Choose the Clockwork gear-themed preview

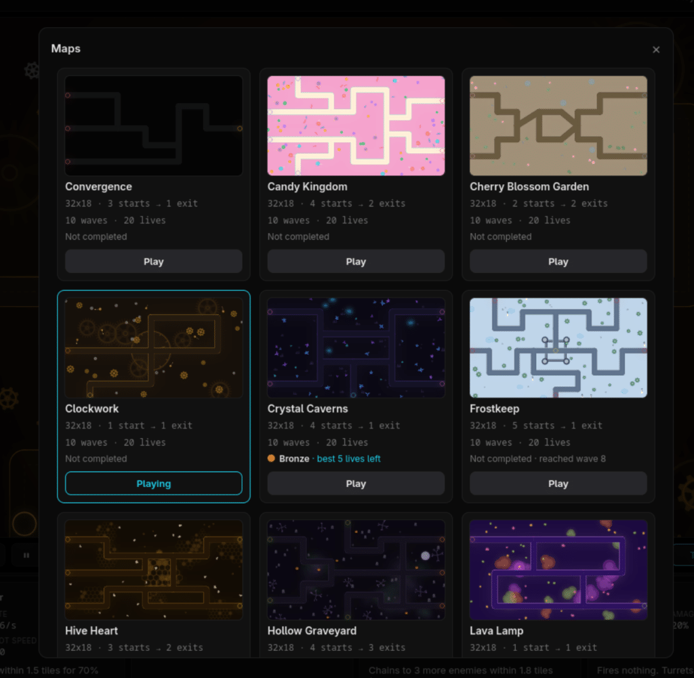coord(154,347)
